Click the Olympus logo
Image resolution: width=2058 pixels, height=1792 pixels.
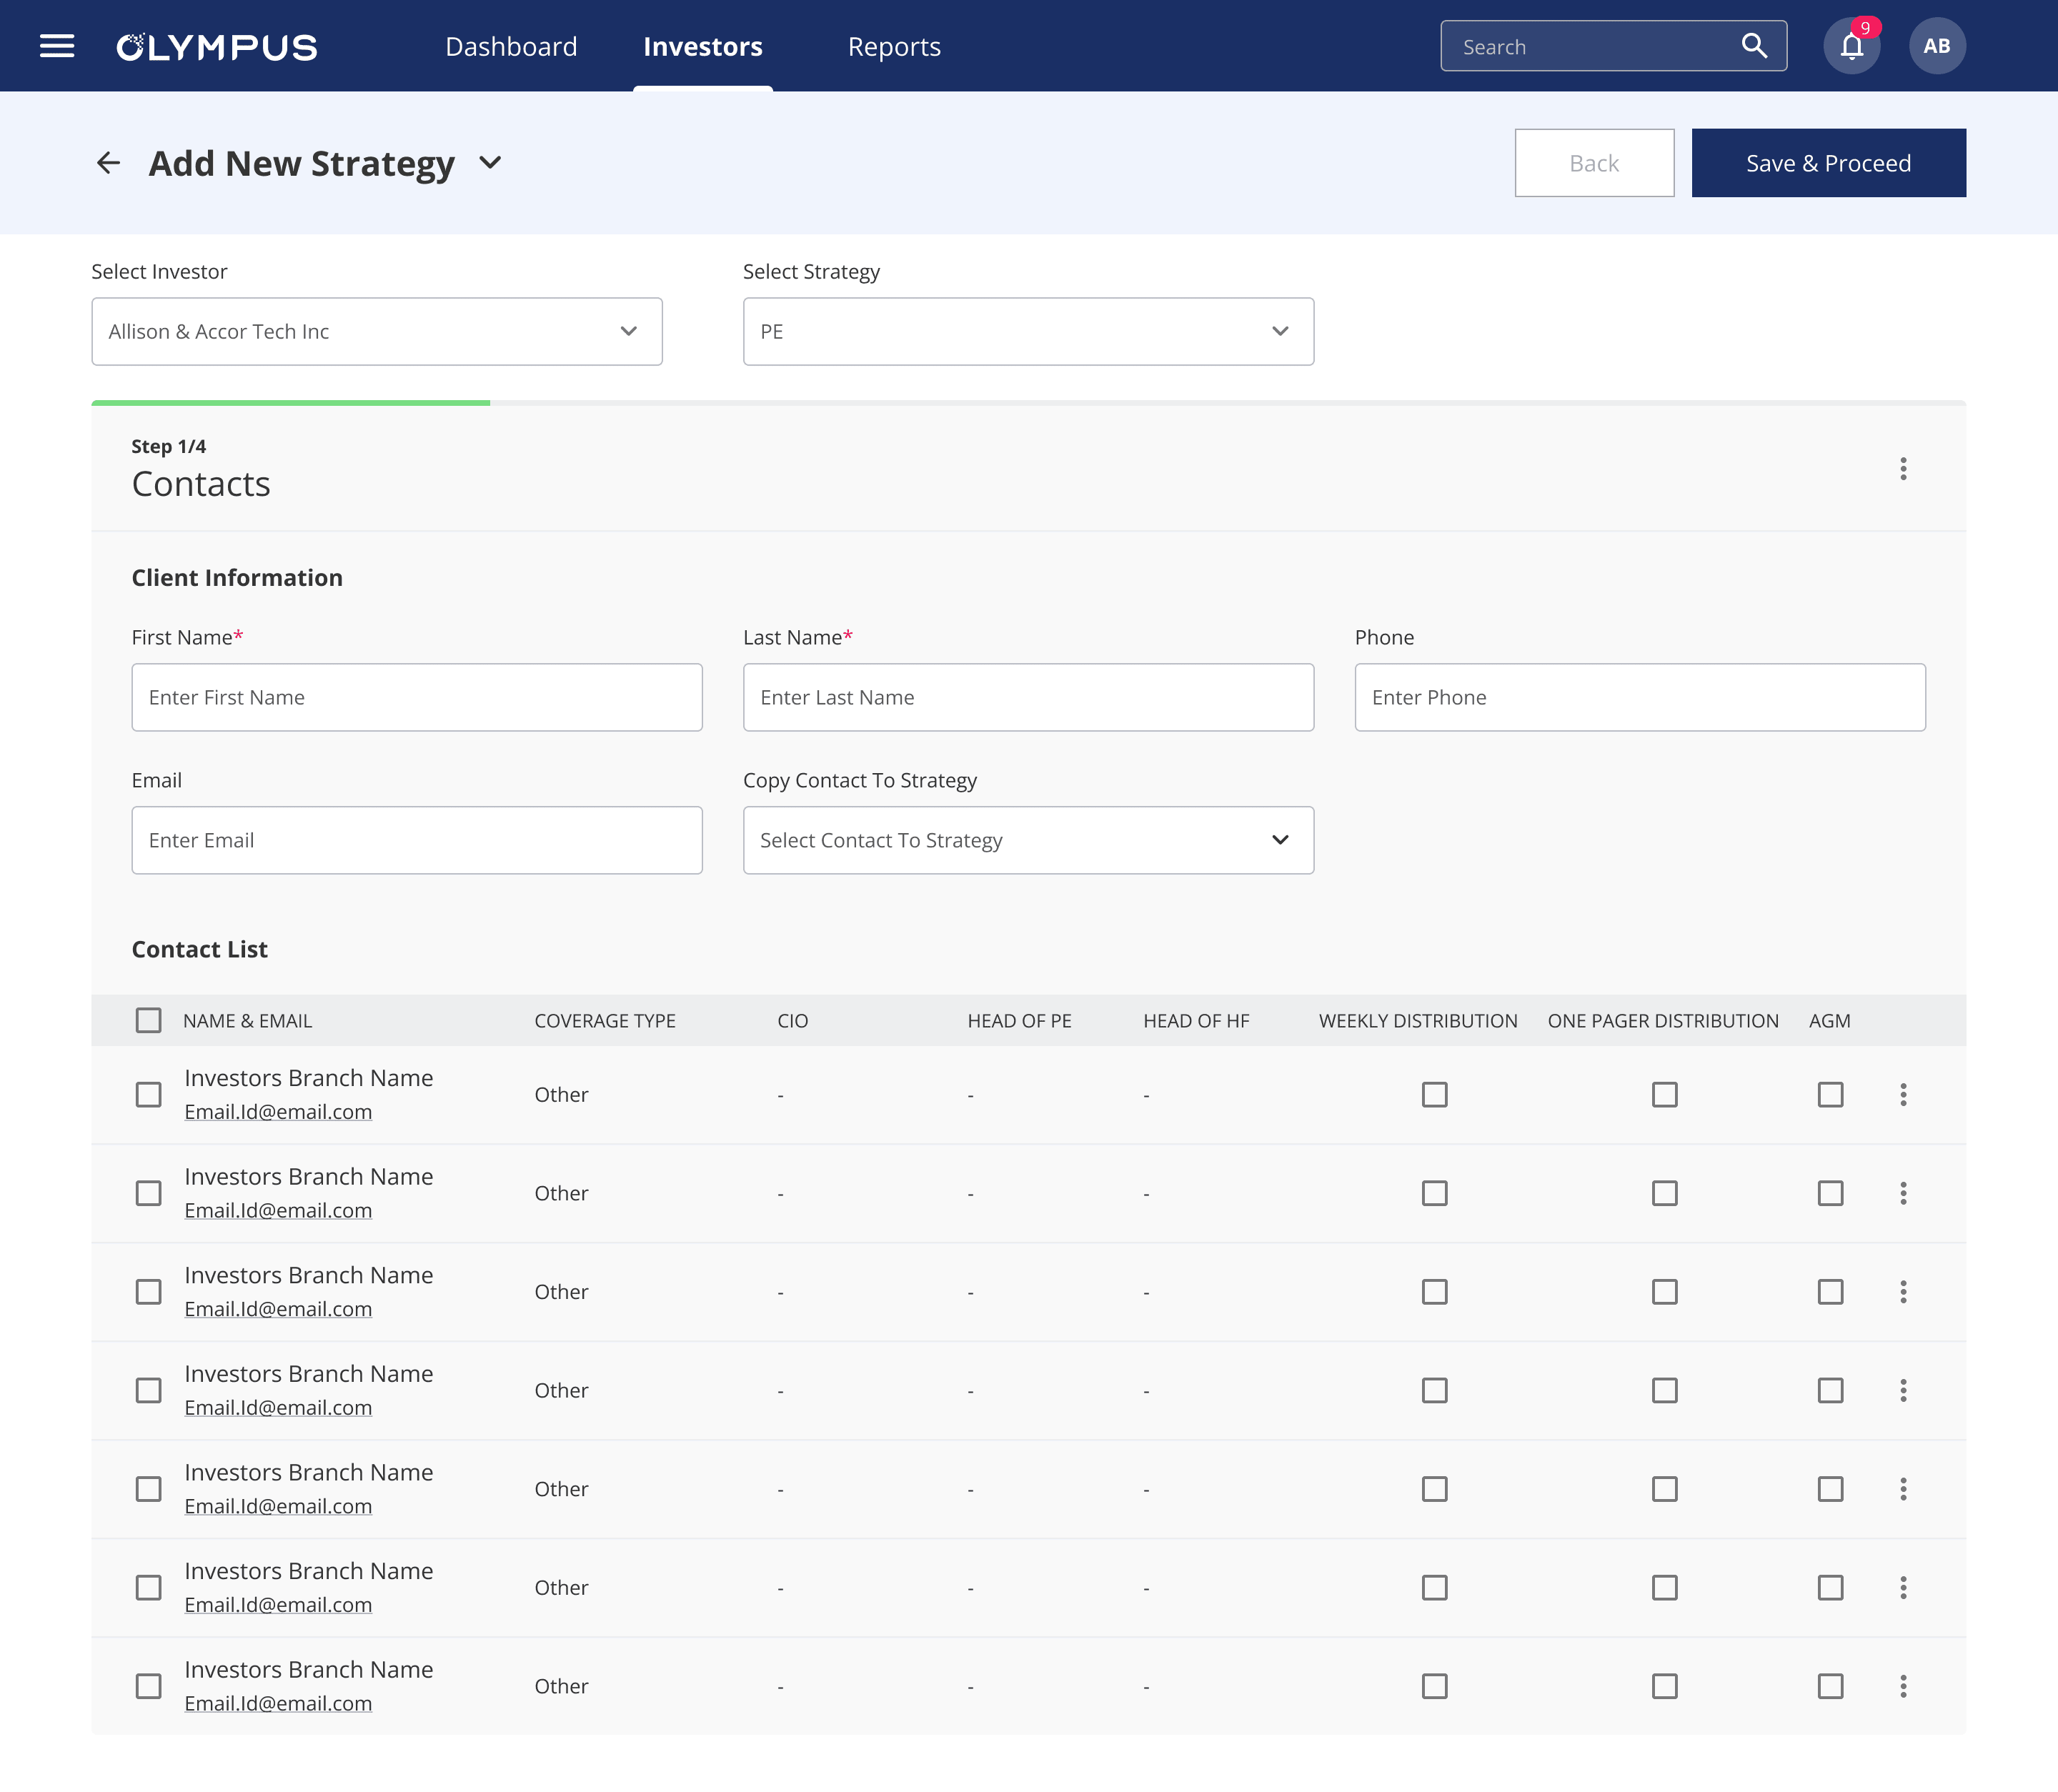217,47
